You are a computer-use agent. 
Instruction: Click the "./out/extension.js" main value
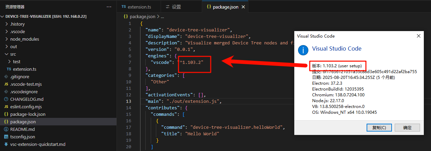193,101
